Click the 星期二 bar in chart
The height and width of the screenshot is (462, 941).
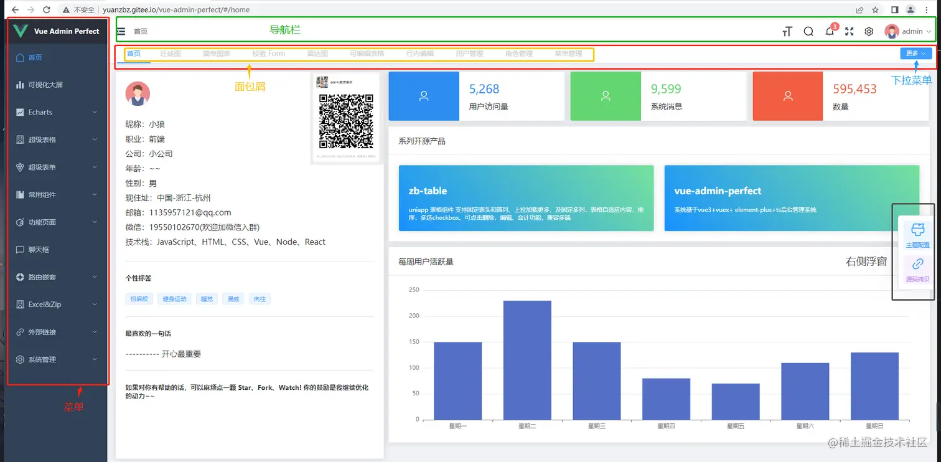pos(527,360)
